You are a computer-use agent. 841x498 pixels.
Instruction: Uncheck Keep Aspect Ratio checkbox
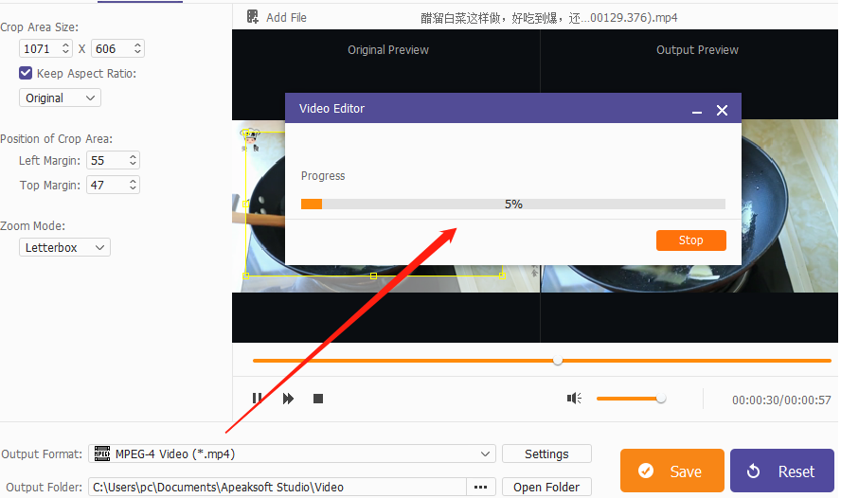tap(26, 73)
